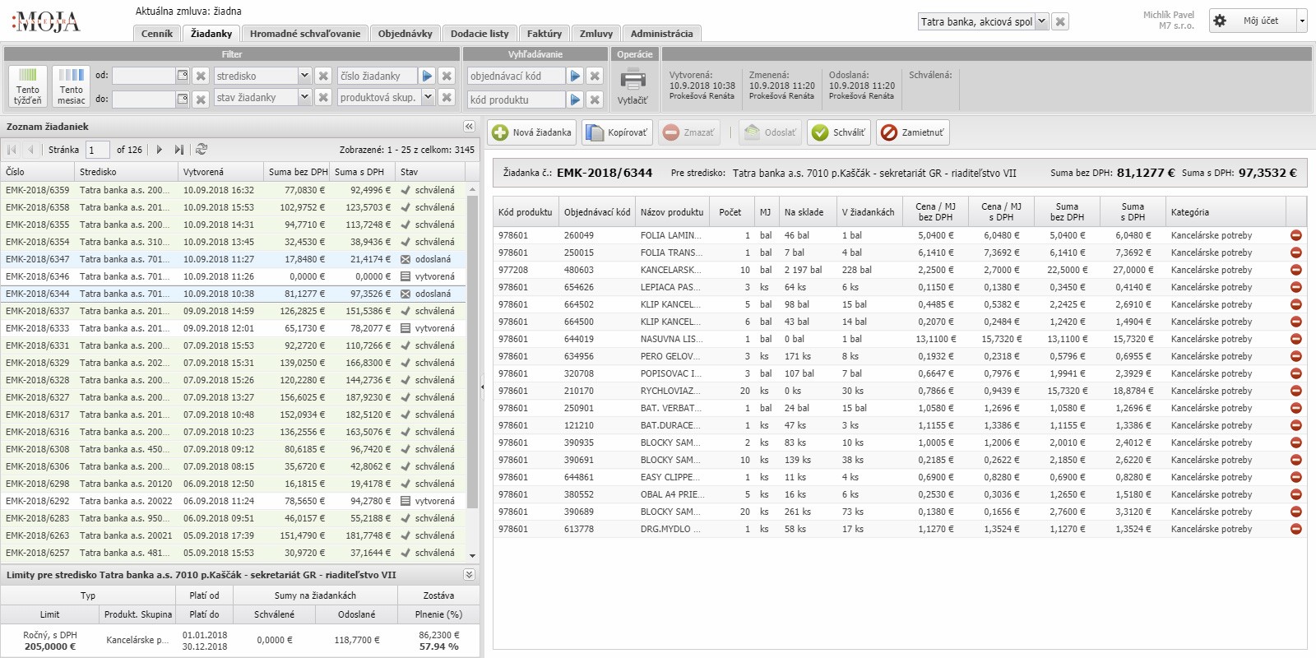This screenshot has width=1316, height=658.
Task: Click the Schváliť approve button
Action: (839, 132)
